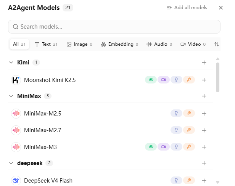Click the Add all models button
Screen dimensions: 235x186
pyautogui.click(x=187, y=8)
